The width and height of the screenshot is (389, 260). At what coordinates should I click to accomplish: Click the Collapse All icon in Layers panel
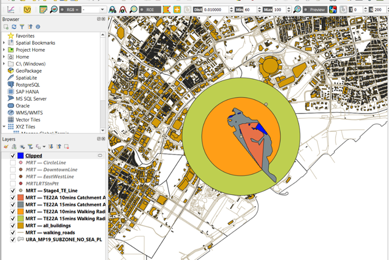58,147
